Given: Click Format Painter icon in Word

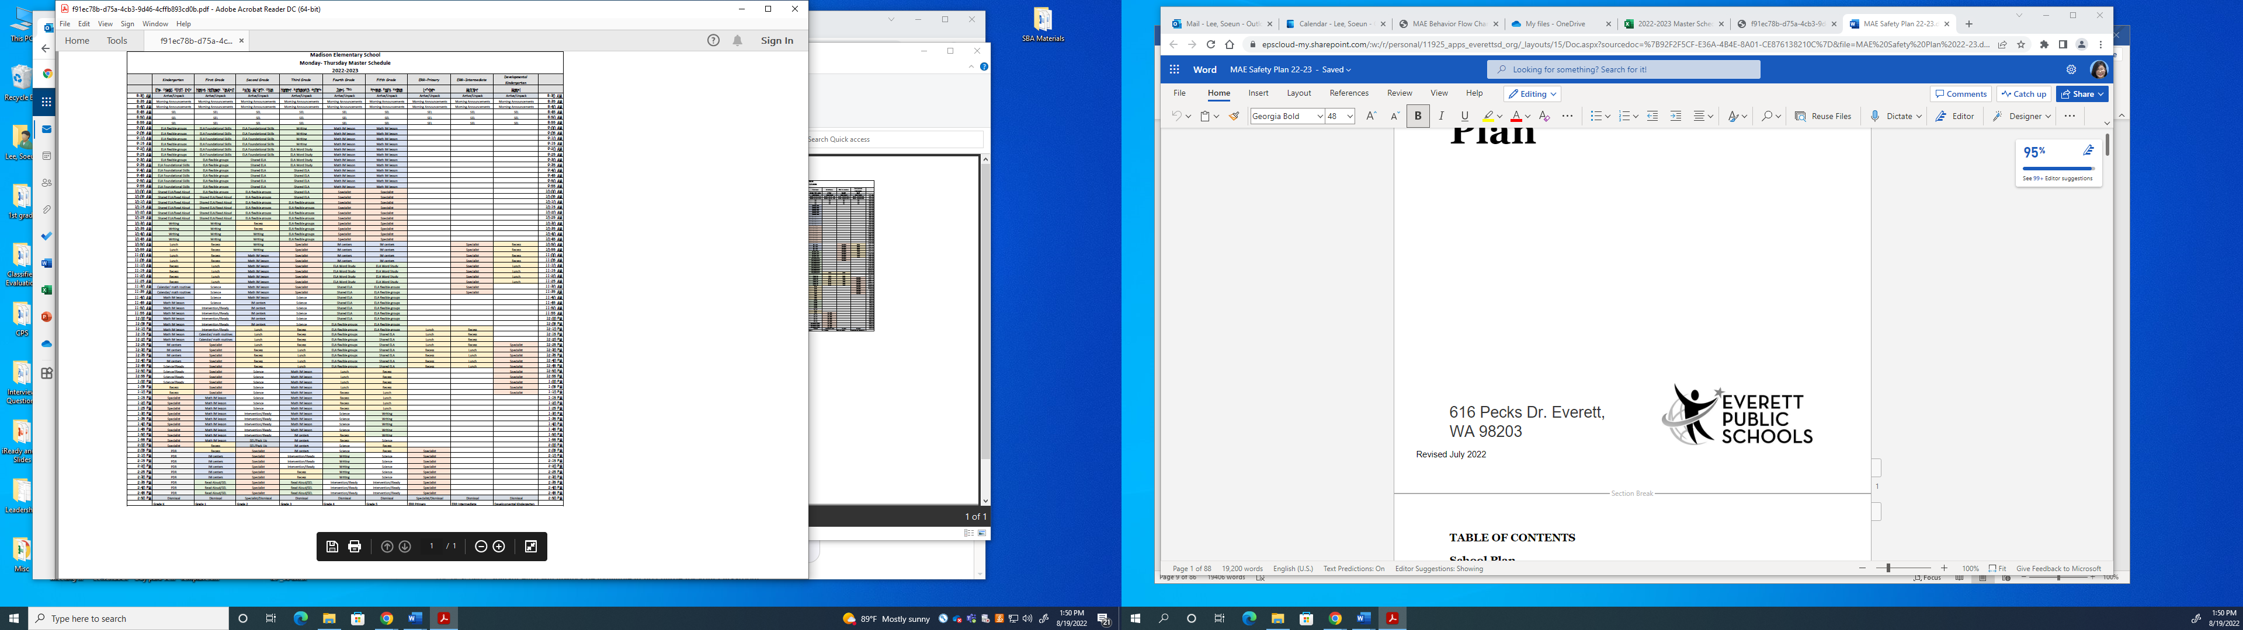Looking at the screenshot, I should click(x=1234, y=116).
